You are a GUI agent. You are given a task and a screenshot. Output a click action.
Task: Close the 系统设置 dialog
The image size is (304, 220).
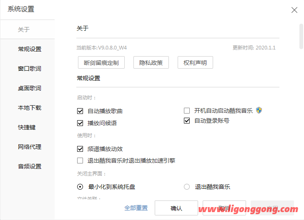coord(294,10)
